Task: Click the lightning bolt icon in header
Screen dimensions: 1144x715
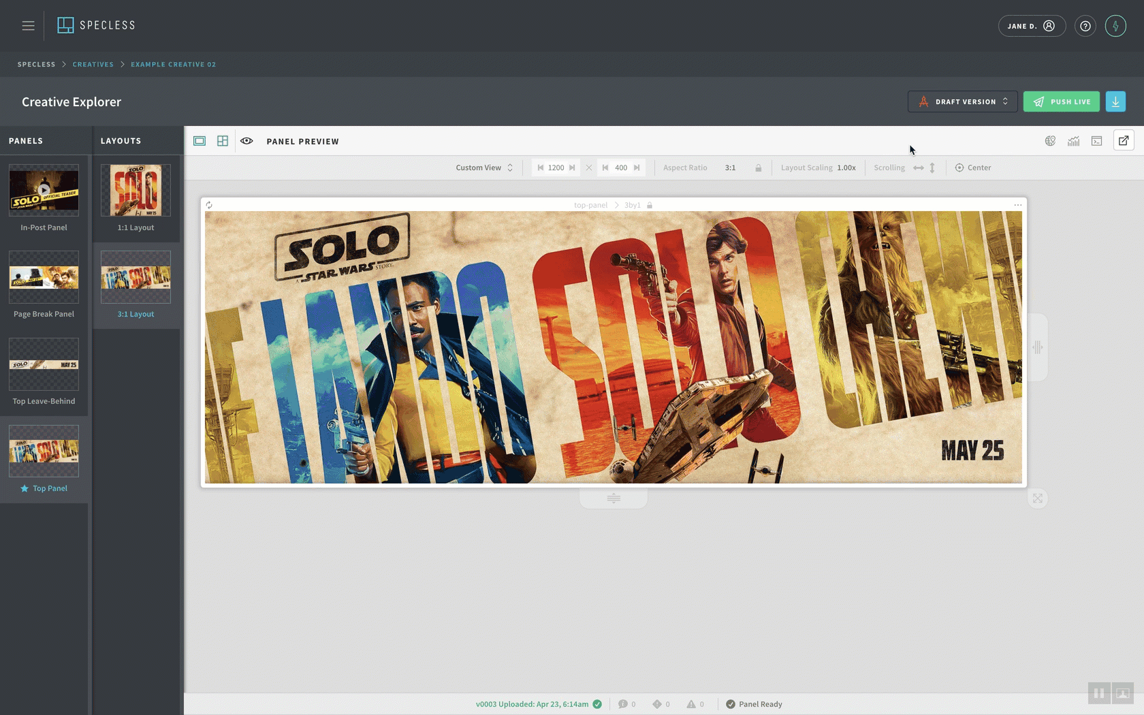Action: coord(1115,26)
